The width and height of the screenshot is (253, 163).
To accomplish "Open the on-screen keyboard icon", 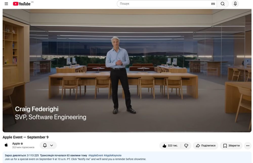I will pos(213,4).
